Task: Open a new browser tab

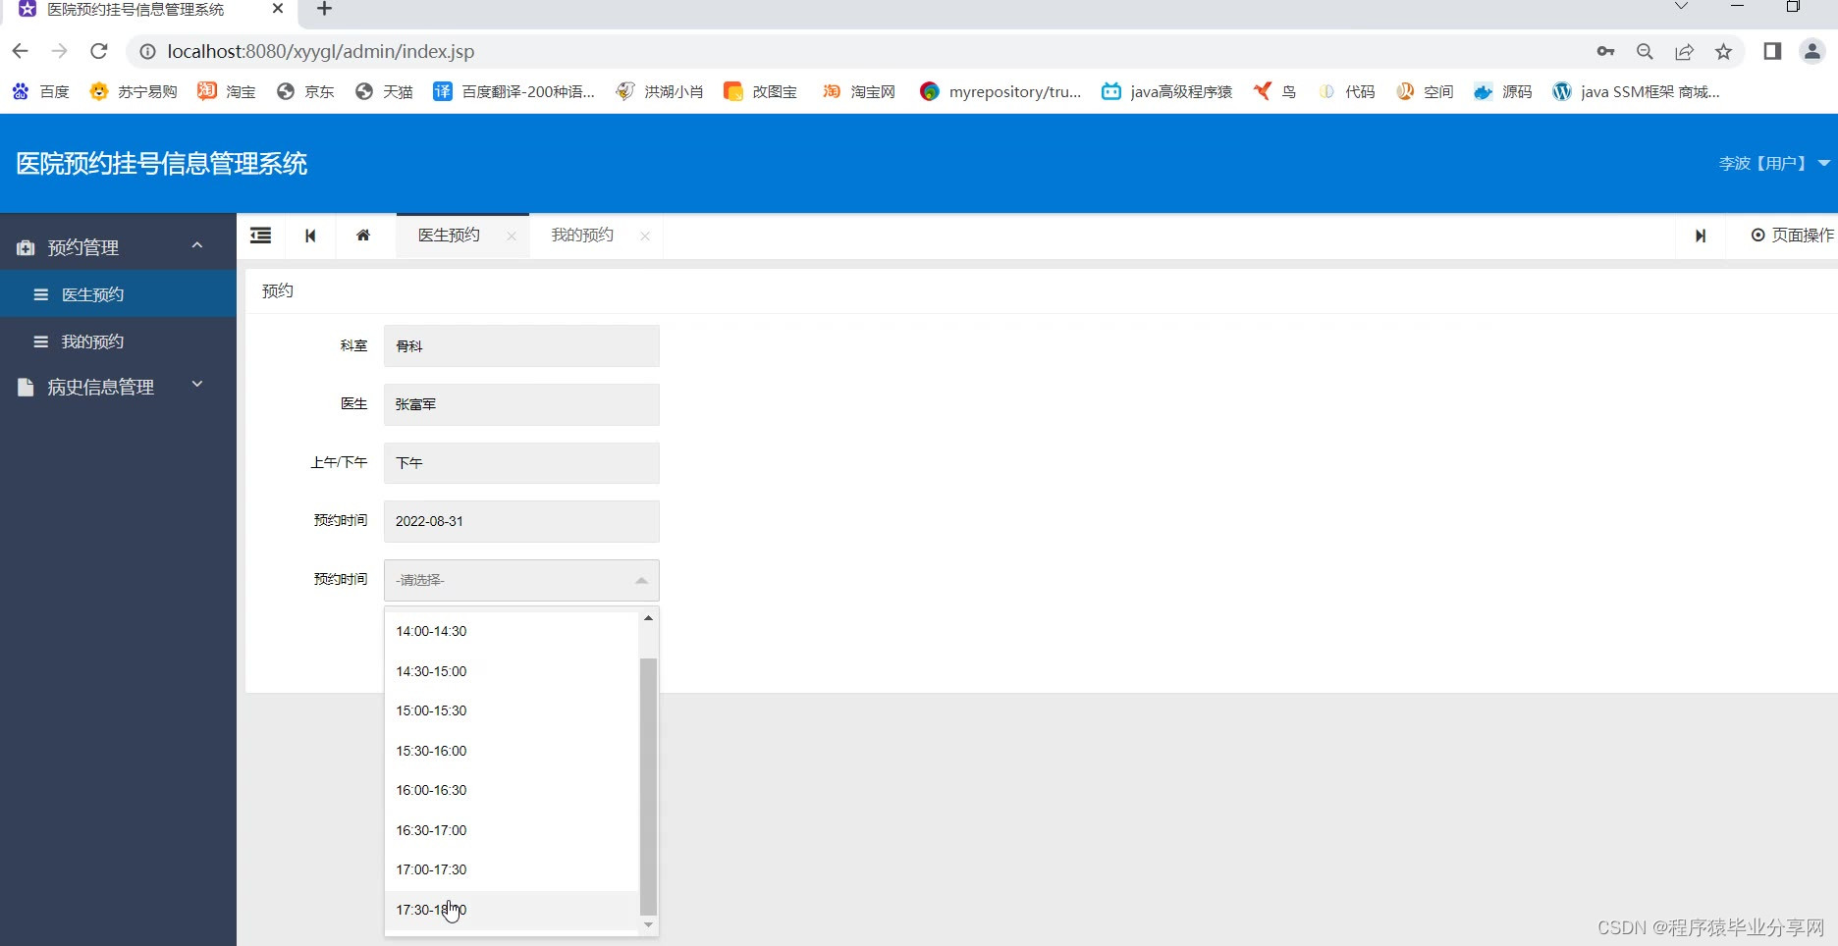Action: [324, 9]
